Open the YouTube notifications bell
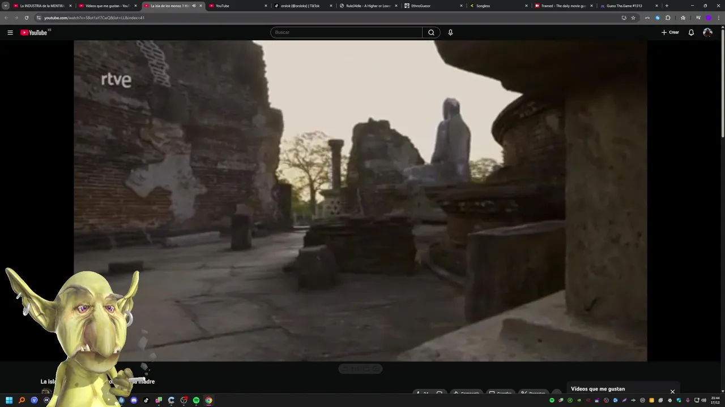The image size is (725, 407). [x=691, y=32]
